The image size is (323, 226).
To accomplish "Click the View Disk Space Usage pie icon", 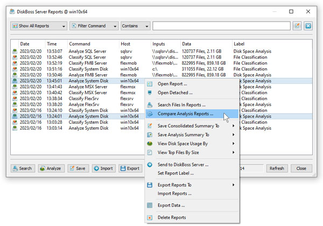I will click(150, 144).
